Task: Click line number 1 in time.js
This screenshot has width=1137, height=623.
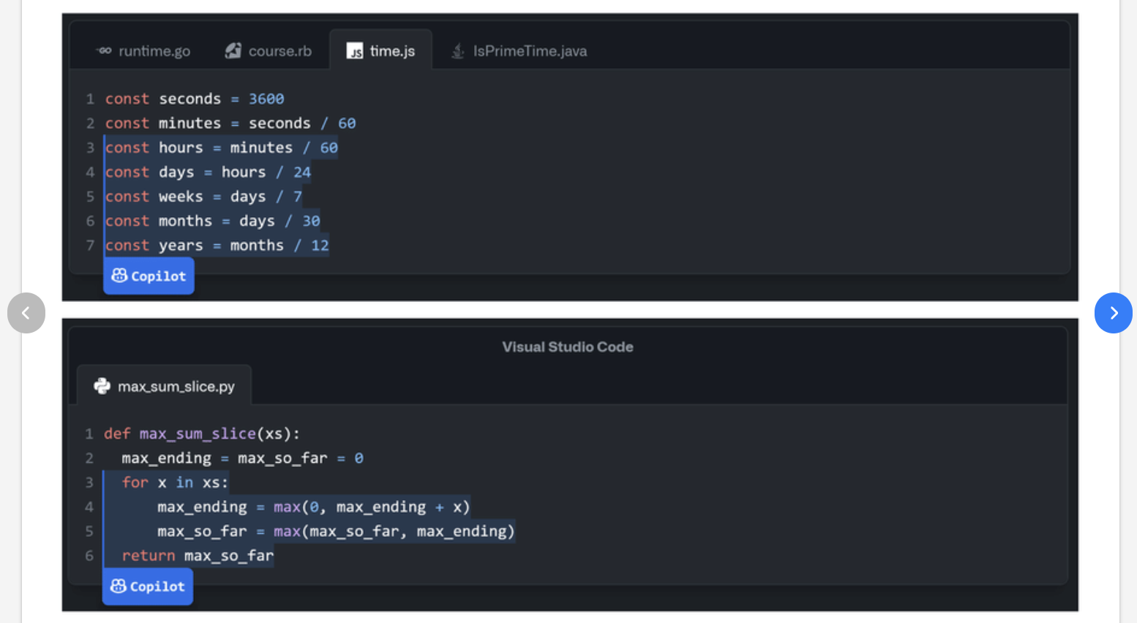Action: point(89,99)
